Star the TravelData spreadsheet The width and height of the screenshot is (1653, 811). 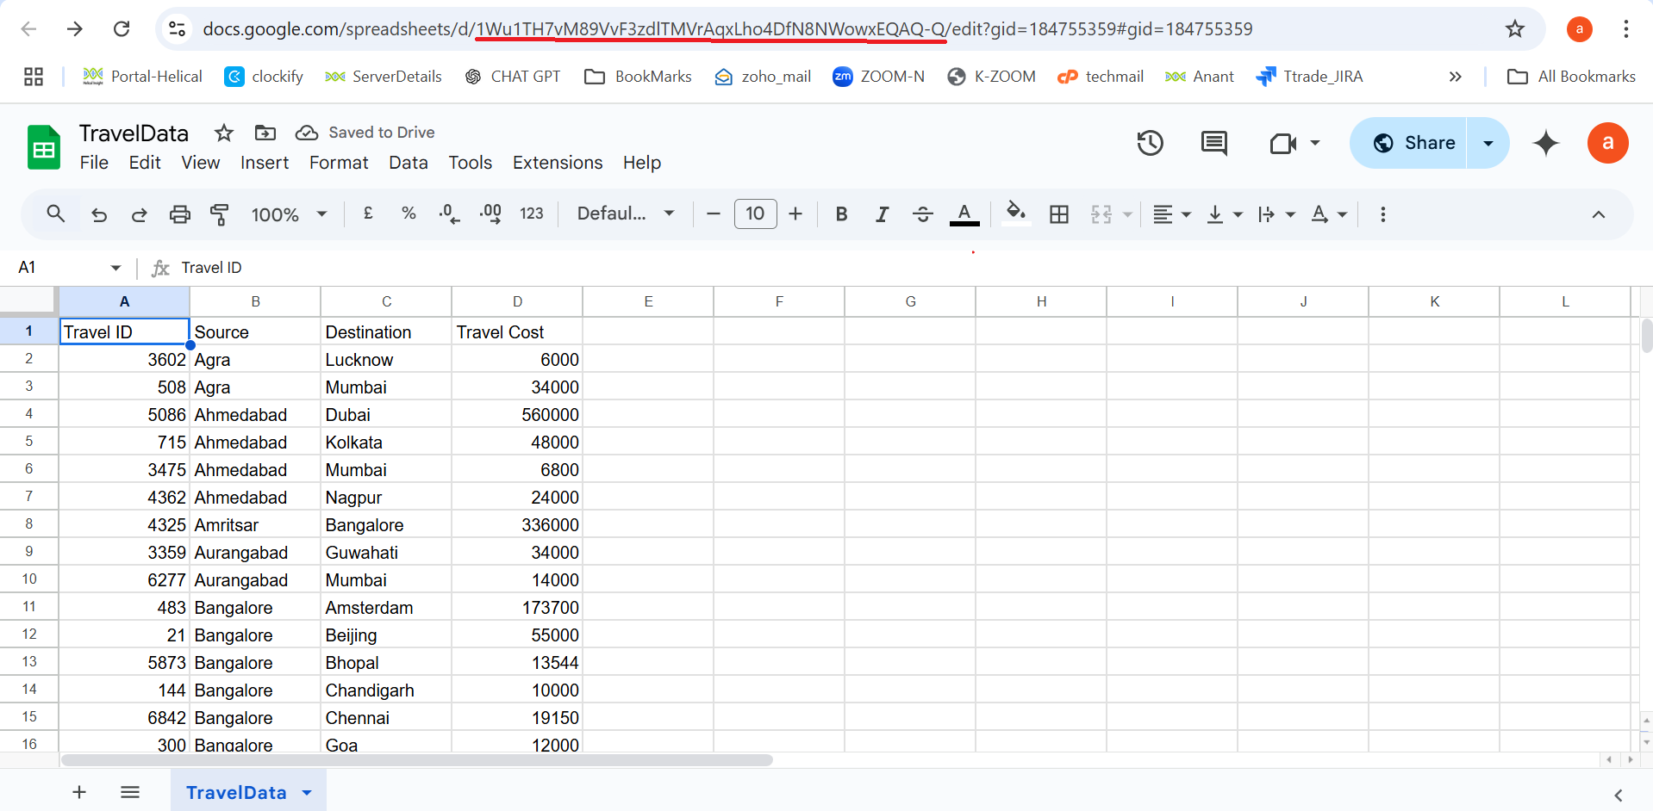click(x=224, y=133)
